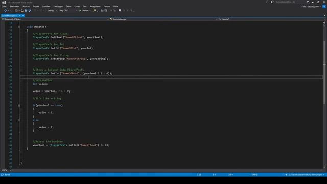
Task: Click the user avatar badge
Action: pyautogui.click(x=324, y=7)
